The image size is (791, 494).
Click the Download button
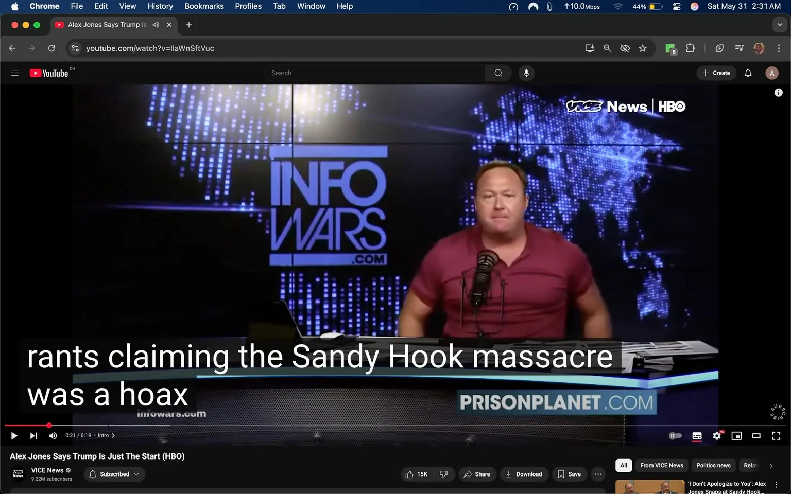(524, 474)
